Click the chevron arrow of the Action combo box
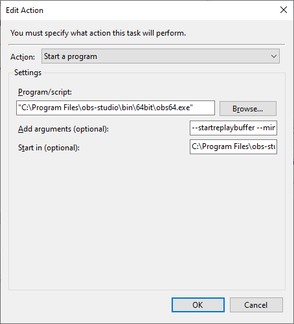Screen dimensions: 294x324 [274, 56]
